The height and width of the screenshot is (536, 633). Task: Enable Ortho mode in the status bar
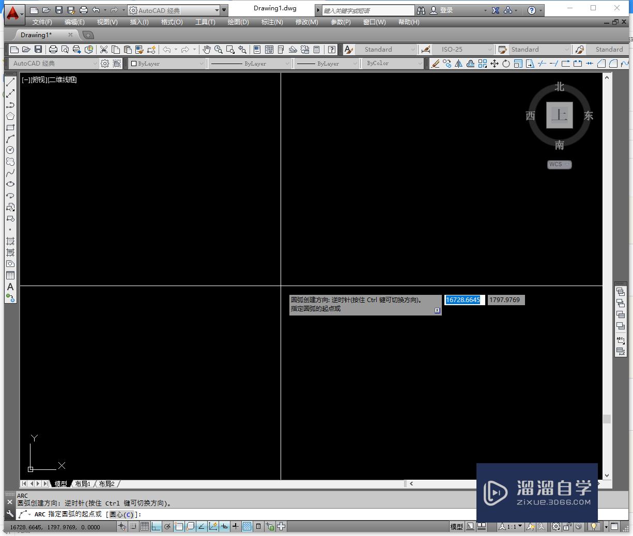[x=156, y=527]
